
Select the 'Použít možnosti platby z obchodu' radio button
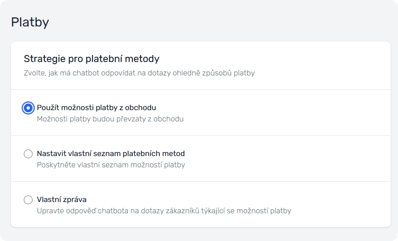(x=28, y=108)
